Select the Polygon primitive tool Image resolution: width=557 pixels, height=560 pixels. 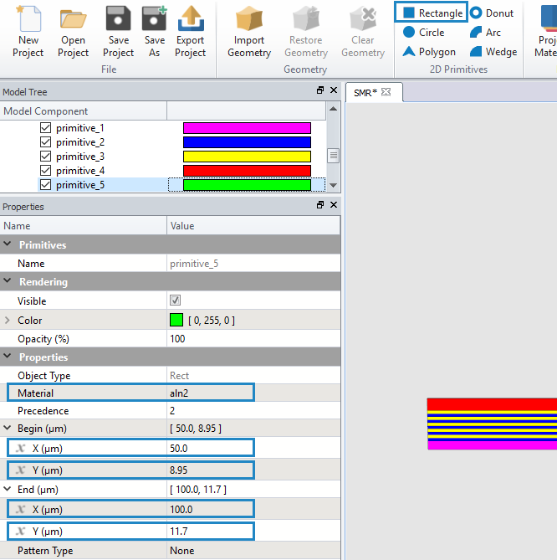pyautogui.click(x=429, y=52)
